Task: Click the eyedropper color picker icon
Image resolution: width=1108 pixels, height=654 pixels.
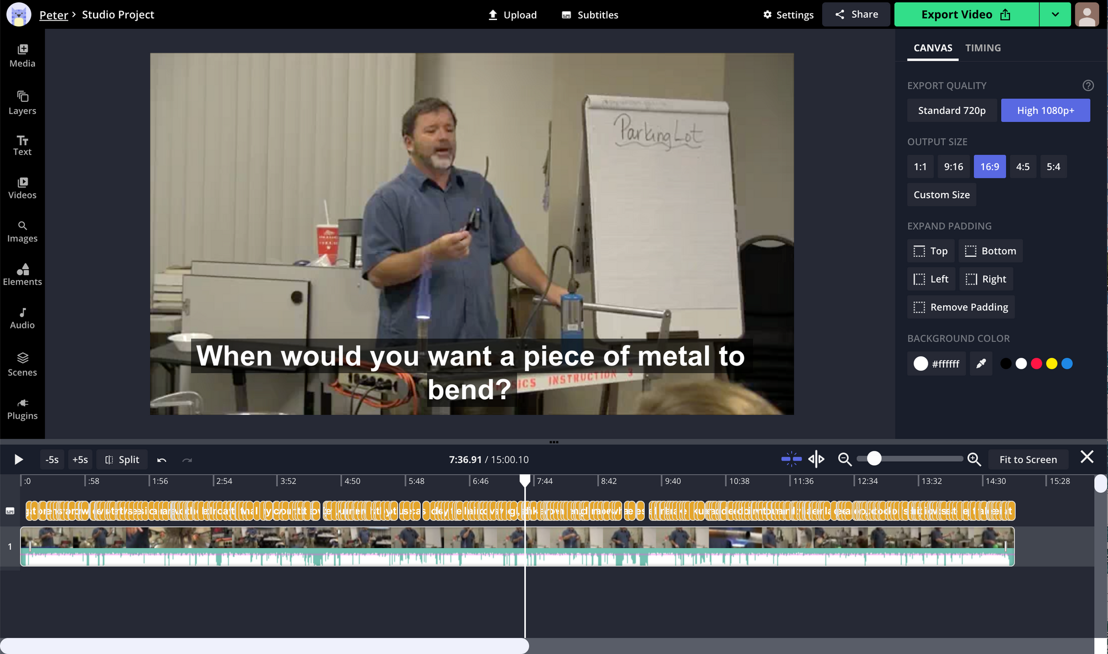Action: pos(981,364)
